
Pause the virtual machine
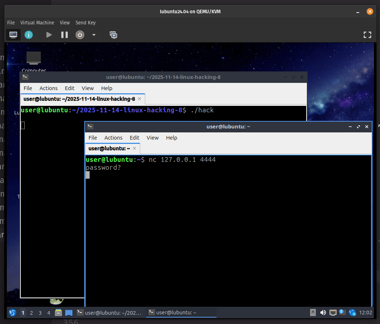65,35
